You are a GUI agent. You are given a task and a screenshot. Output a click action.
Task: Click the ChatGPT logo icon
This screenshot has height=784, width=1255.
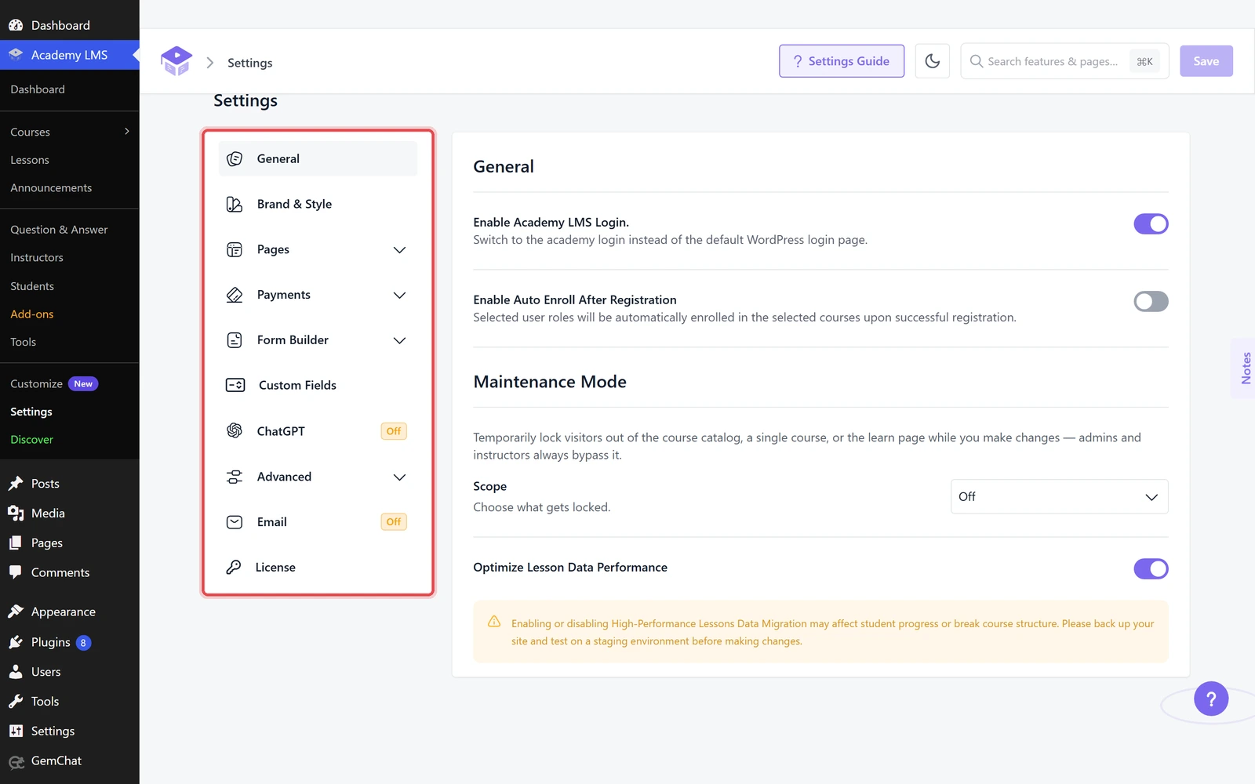tap(235, 430)
